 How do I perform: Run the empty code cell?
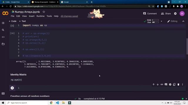pyautogui.click(x=12, y=88)
